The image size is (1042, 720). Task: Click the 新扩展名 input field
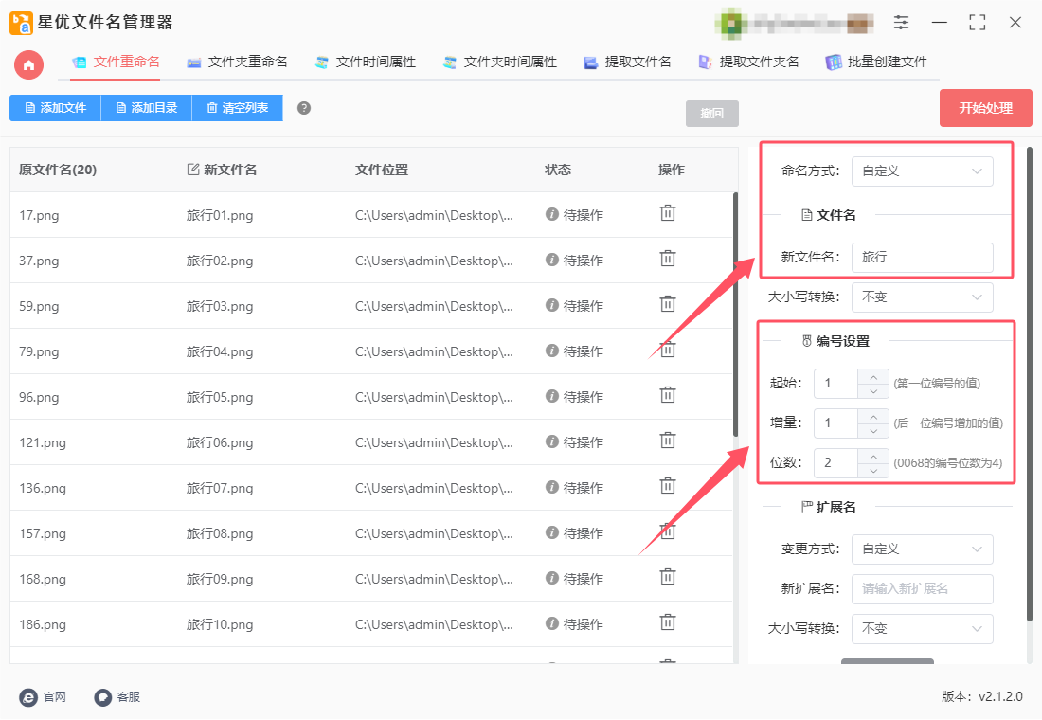click(x=923, y=589)
